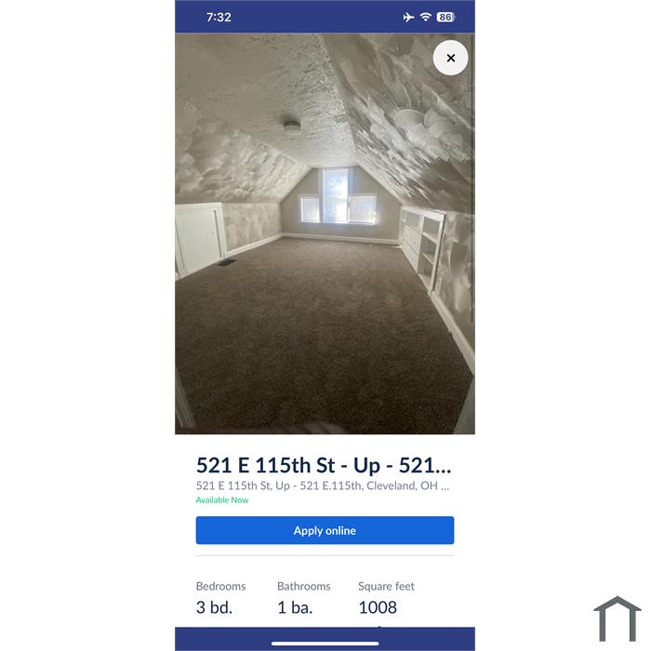Click the green Available Now label
The image size is (651, 651).
222,500
